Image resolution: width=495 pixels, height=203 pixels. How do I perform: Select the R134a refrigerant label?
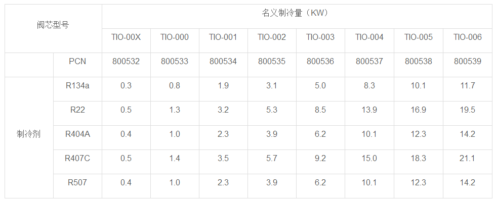point(77,85)
